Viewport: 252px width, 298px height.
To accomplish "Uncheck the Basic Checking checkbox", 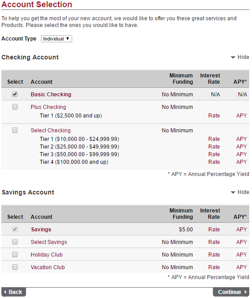I will point(15,94).
